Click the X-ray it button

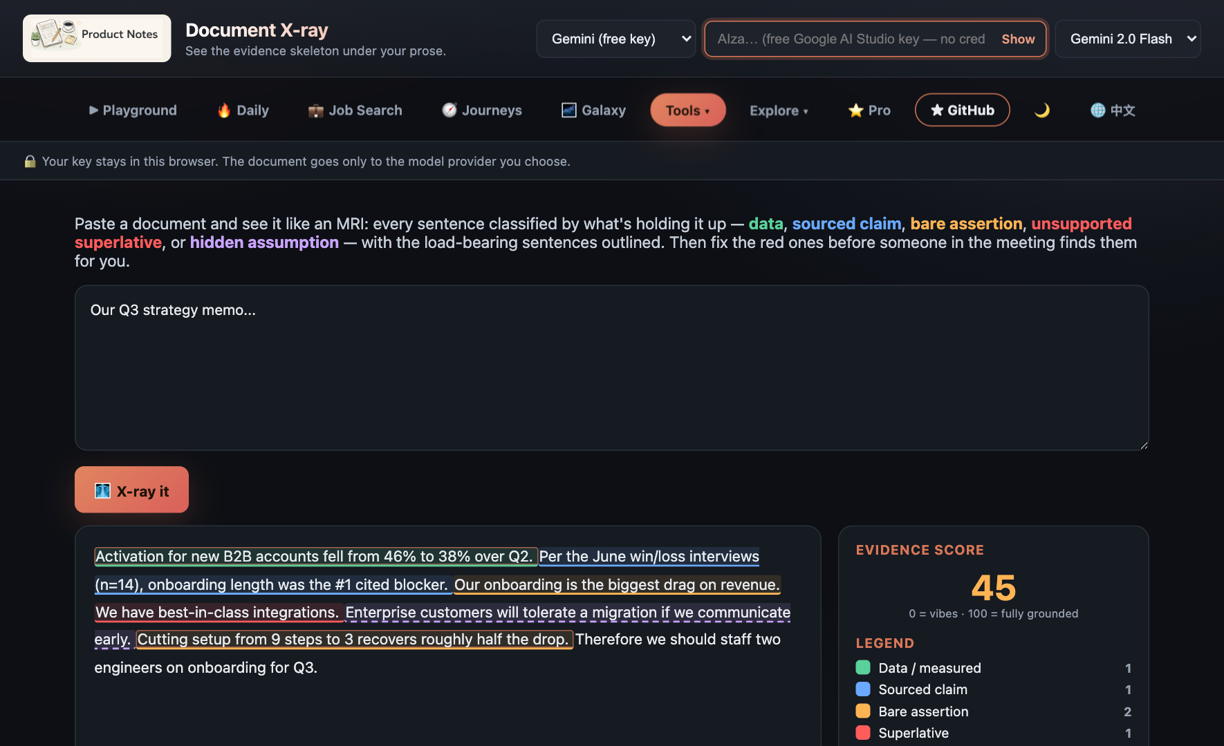131,490
